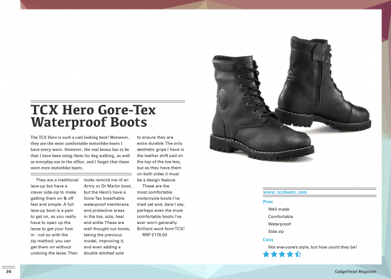Click the line 'double stitched sole'
Screen dimensions: 391x279
[x=104, y=253]
